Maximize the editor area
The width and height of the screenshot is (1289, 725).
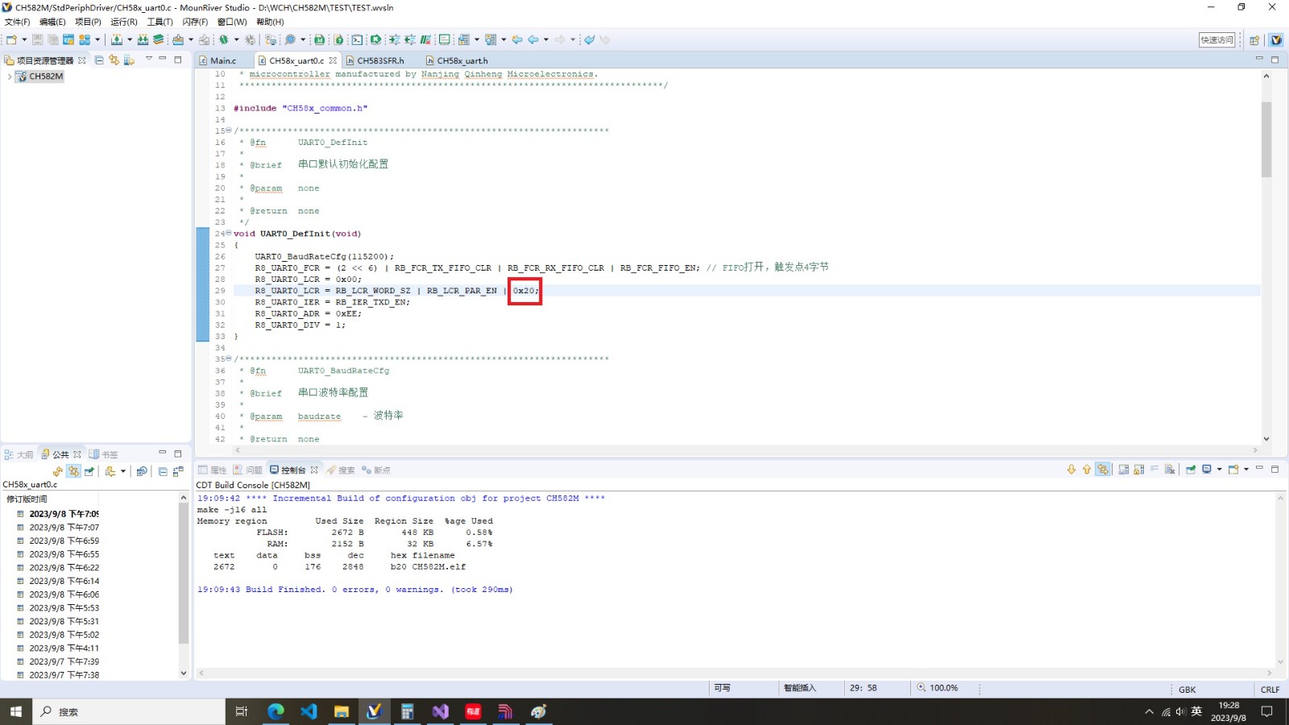[x=1274, y=60]
